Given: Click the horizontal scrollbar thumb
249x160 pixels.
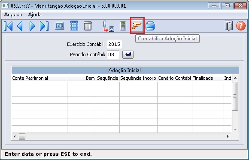Looking at the screenshot, I should (x=22, y=136).
